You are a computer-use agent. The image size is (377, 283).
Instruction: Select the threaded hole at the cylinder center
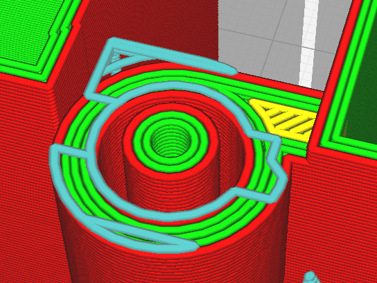click(171, 141)
